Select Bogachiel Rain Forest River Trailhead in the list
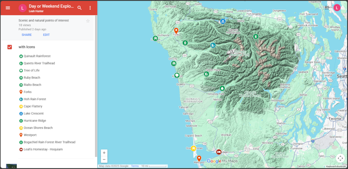348x169 pixels. click(x=50, y=142)
